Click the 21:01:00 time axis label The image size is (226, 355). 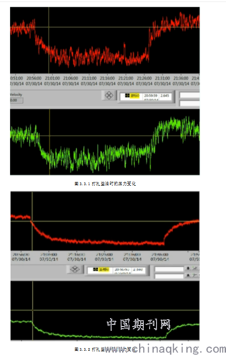tap(53, 79)
